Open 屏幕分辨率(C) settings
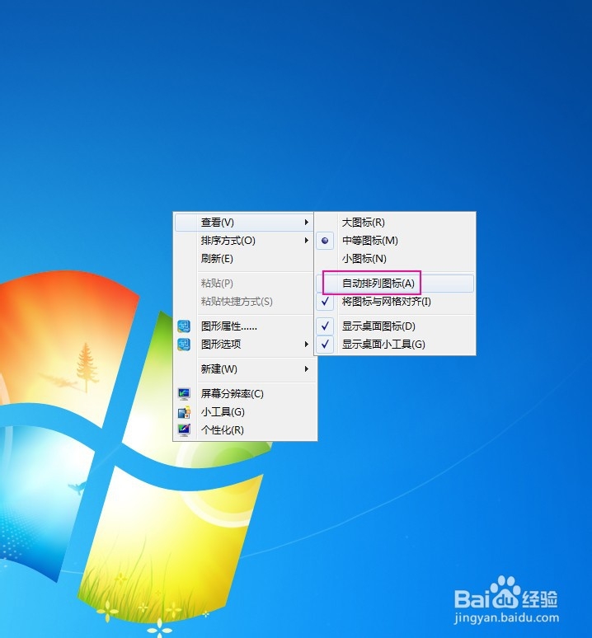592x638 pixels. (244, 393)
